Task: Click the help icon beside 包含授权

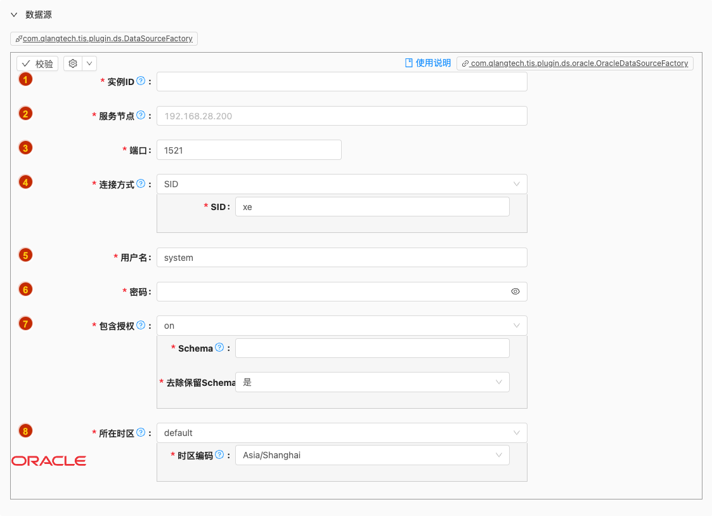Action: (141, 325)
